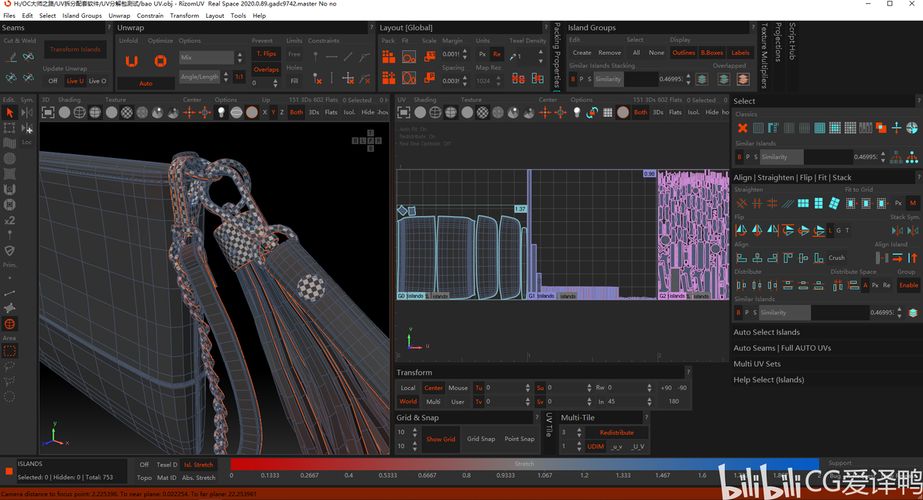Toggle the Outlines display option
The image size is (923, 500).
click(x=684, y=53)
